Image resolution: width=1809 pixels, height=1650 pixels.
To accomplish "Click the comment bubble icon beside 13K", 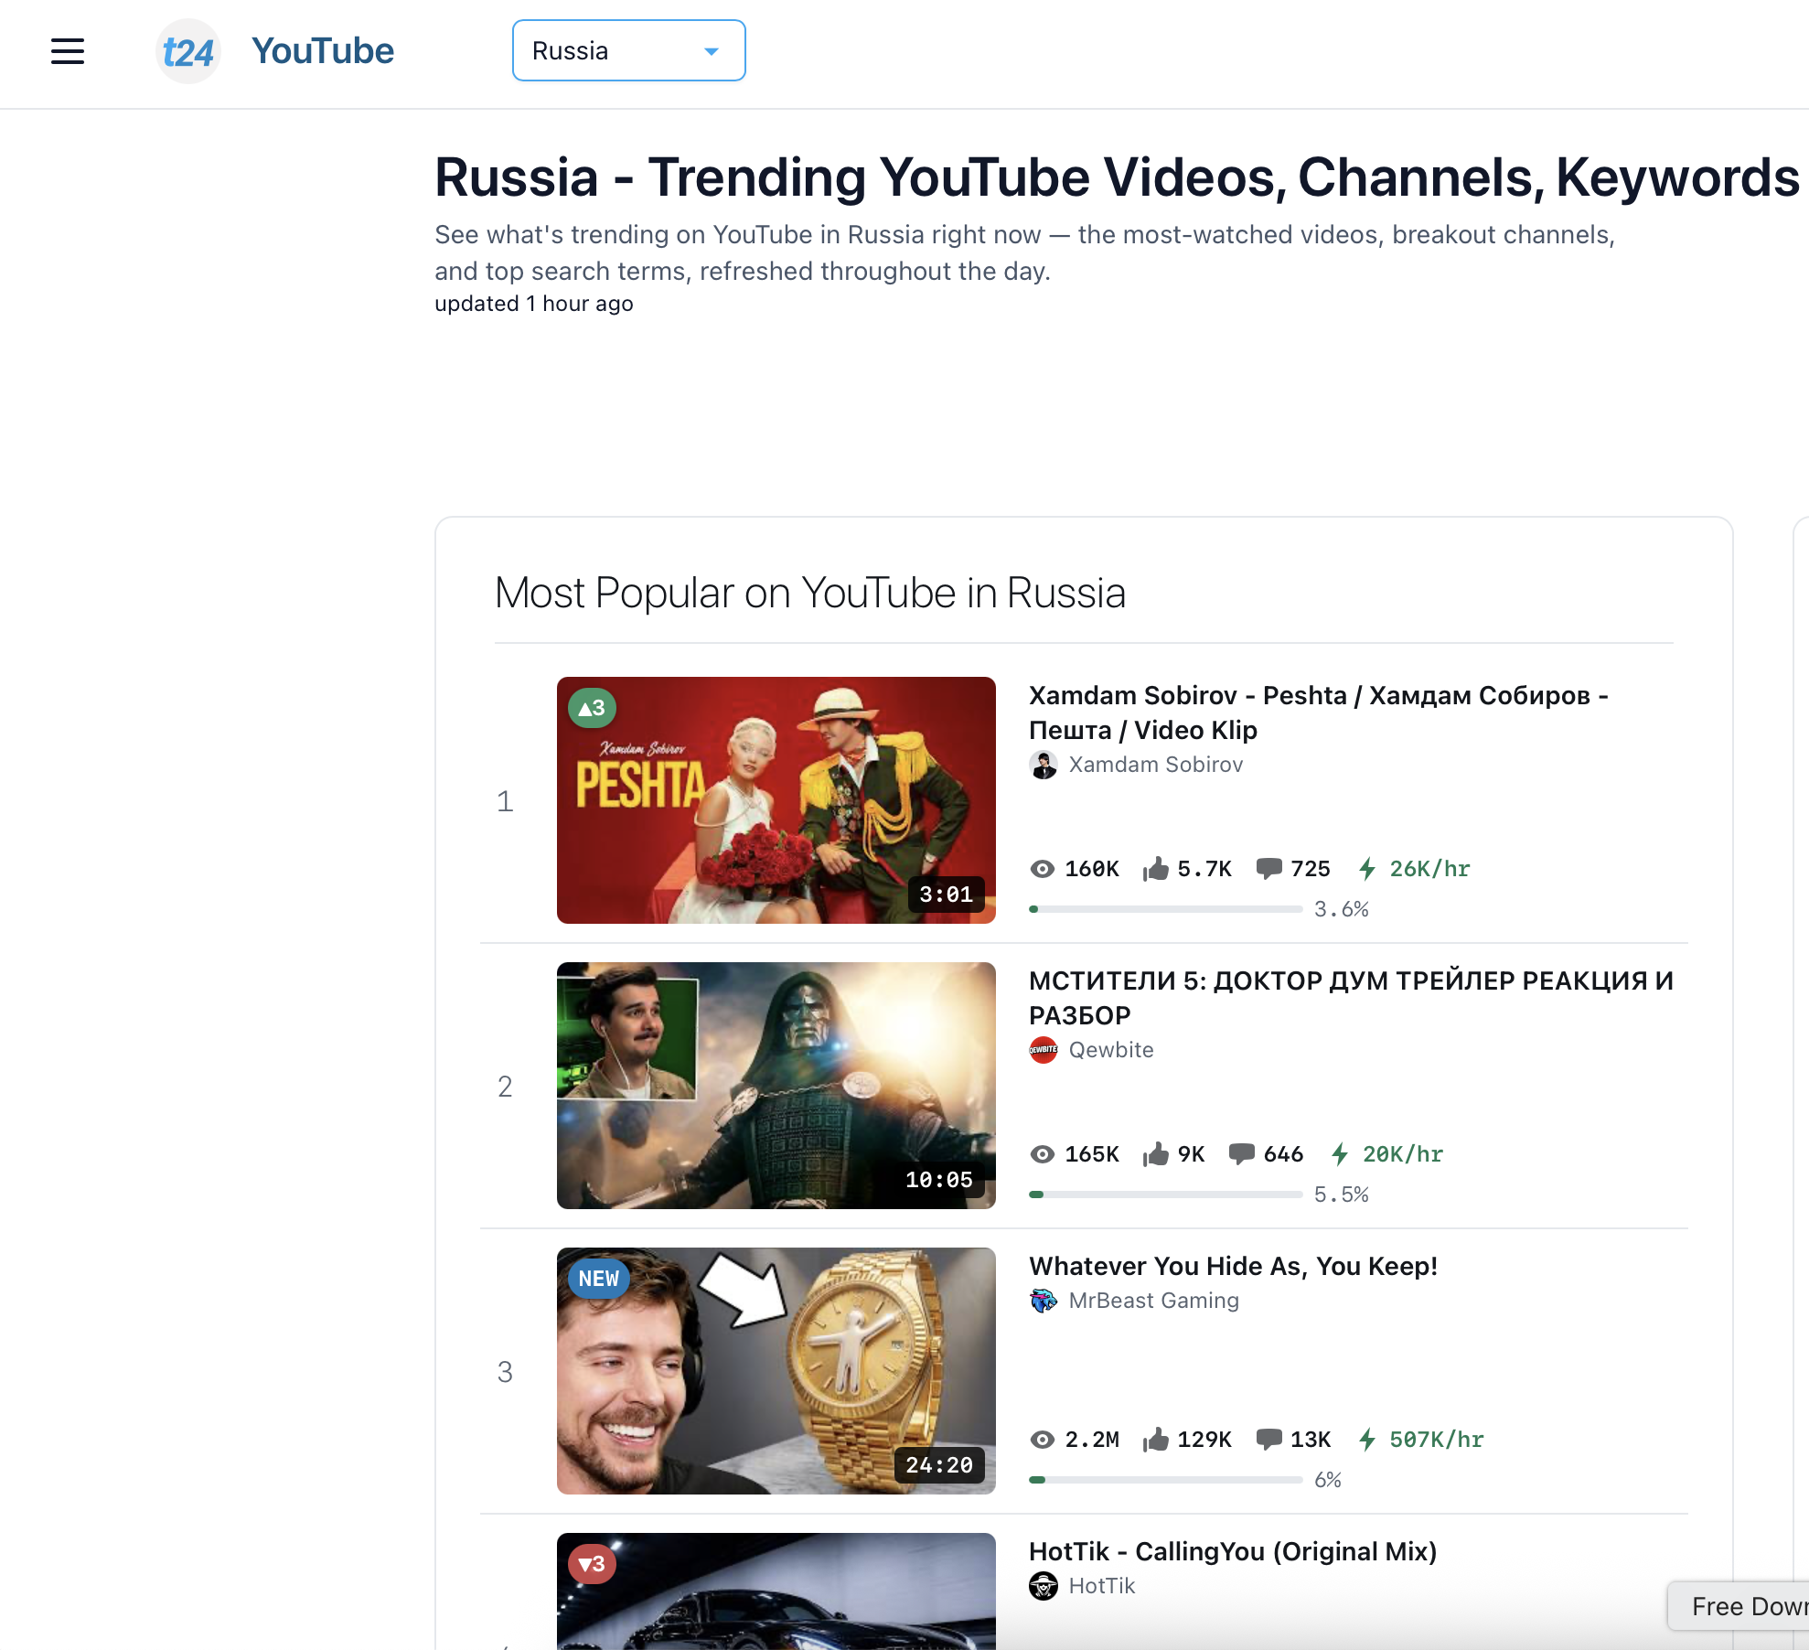I will pyautogui.click(x=1269, y=1440).
